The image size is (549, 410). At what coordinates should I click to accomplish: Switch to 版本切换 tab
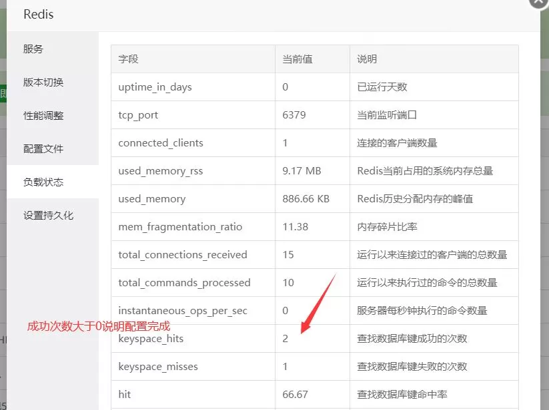pyautogui.click(x=43, y=83)
